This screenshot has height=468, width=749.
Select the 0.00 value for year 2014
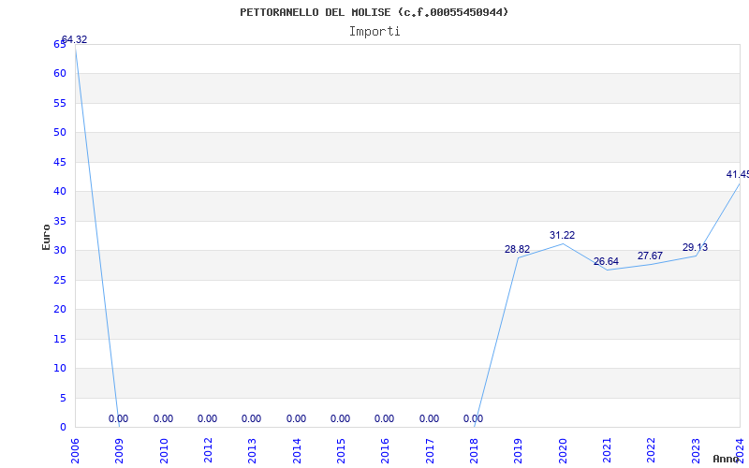point(296,418)
